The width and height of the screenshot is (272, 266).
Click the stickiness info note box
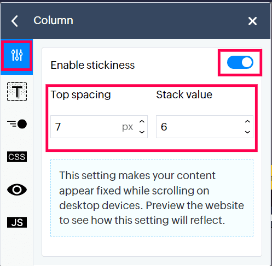[x=152, y=198]
